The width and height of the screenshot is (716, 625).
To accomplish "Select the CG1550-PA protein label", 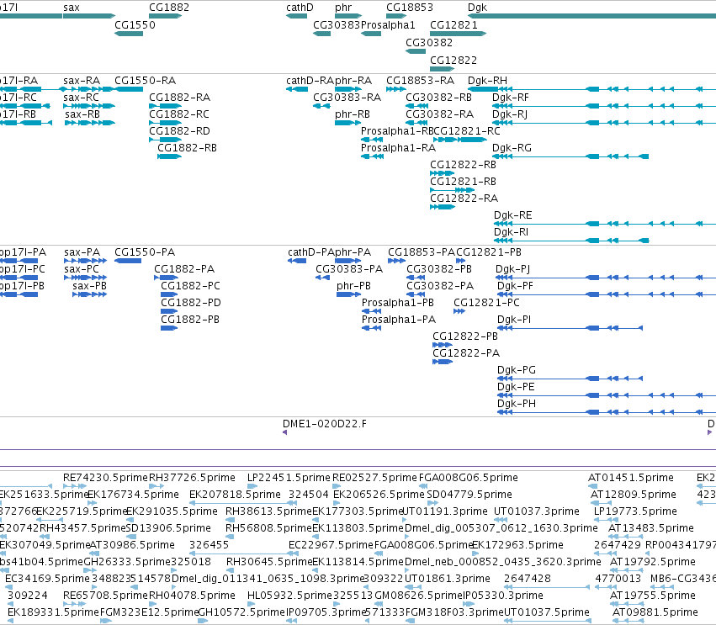I will 145,252.
